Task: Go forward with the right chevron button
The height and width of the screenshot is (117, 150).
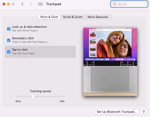Action: (31, 4)
